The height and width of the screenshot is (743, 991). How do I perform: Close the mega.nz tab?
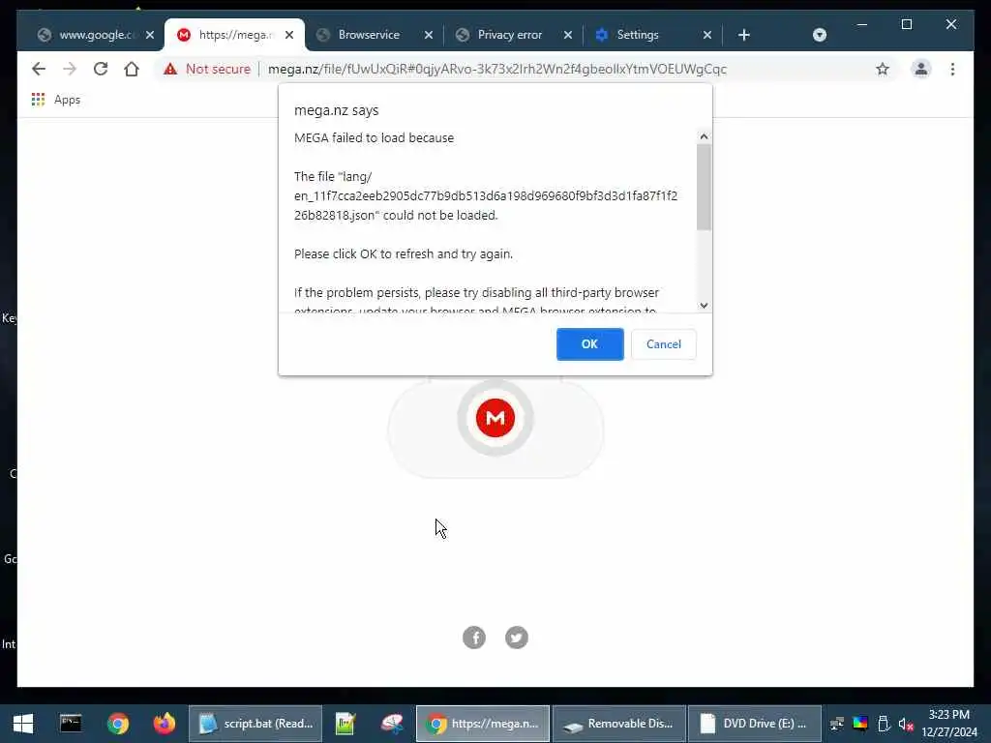(288, 35)
